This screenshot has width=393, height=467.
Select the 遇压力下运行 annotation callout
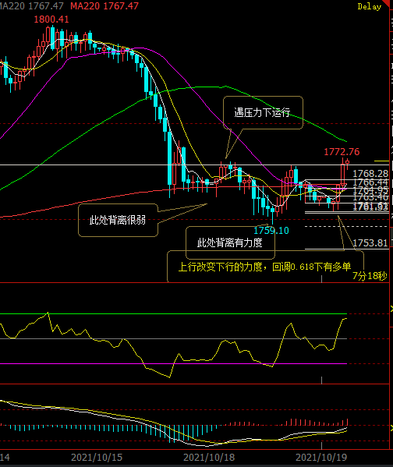point(263,112)
